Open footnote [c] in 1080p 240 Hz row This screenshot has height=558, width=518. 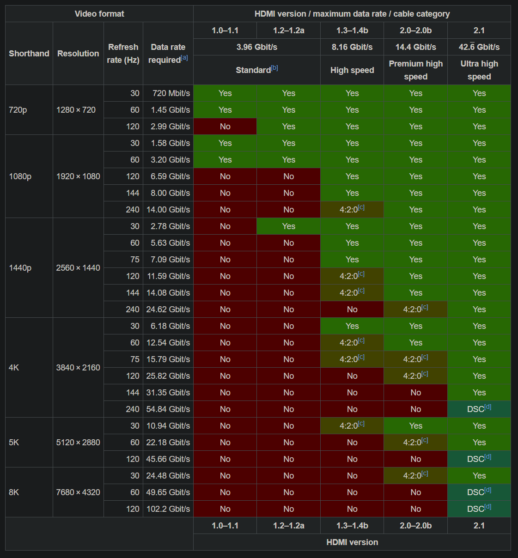[361, 208]
